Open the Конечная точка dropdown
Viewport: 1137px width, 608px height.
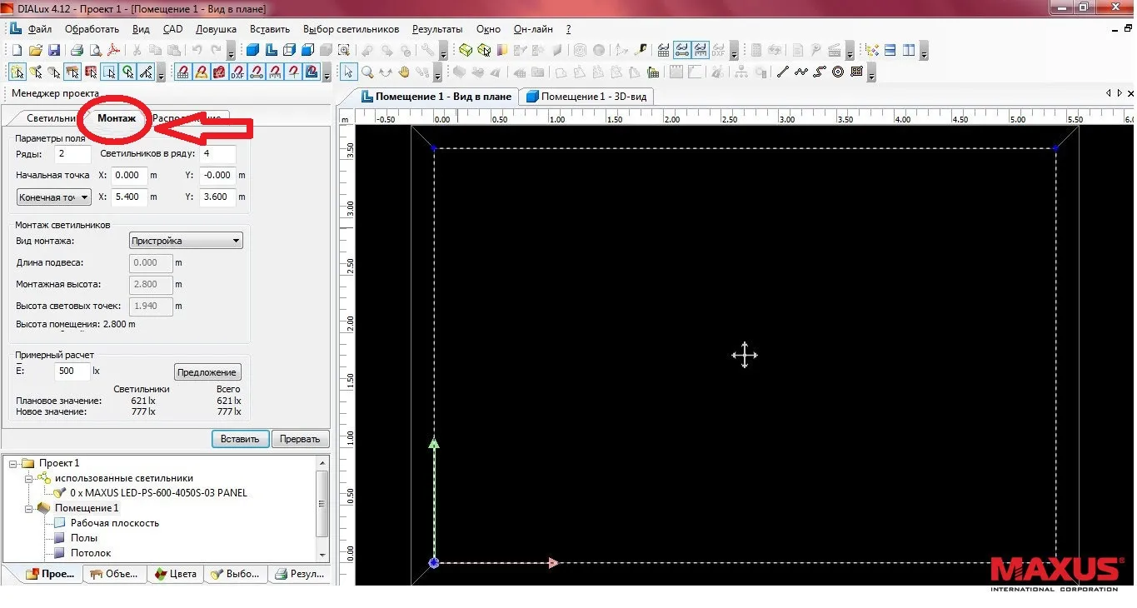pos(54,197)
